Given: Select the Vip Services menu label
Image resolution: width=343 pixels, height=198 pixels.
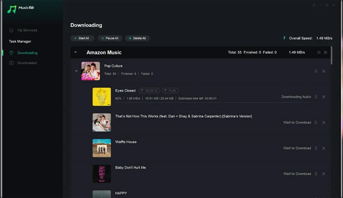Looking at the screenshot, I should pos(27,30).
